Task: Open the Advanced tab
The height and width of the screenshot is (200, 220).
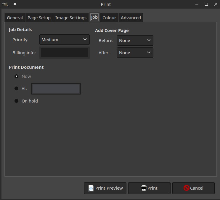Action: pos(131,18)
